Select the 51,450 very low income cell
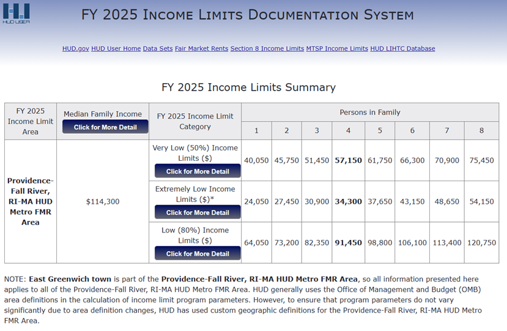The height and width of the screenshot is (331, 507). click(x=317, y=160)
